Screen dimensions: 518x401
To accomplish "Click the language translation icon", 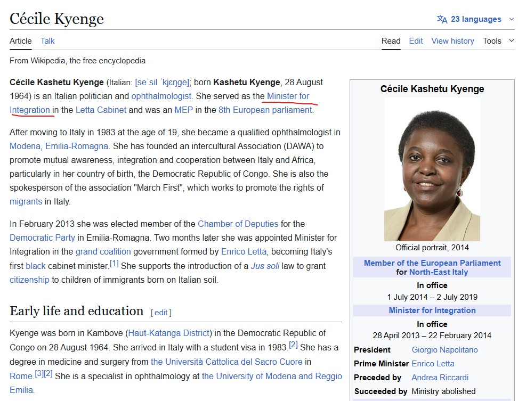I will (442, 19).
